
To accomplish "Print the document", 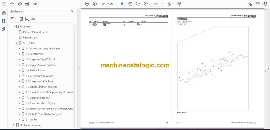I will pyautogui.click(x=27, y=4).
